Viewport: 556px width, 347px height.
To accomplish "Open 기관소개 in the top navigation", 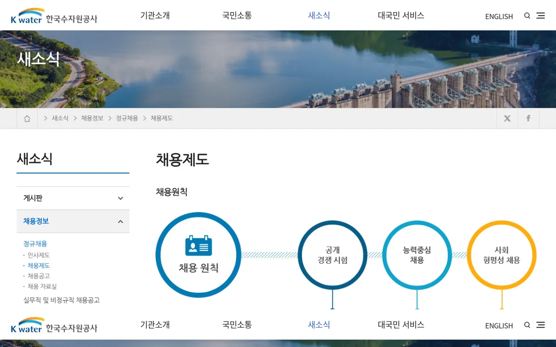I will 155,15.
